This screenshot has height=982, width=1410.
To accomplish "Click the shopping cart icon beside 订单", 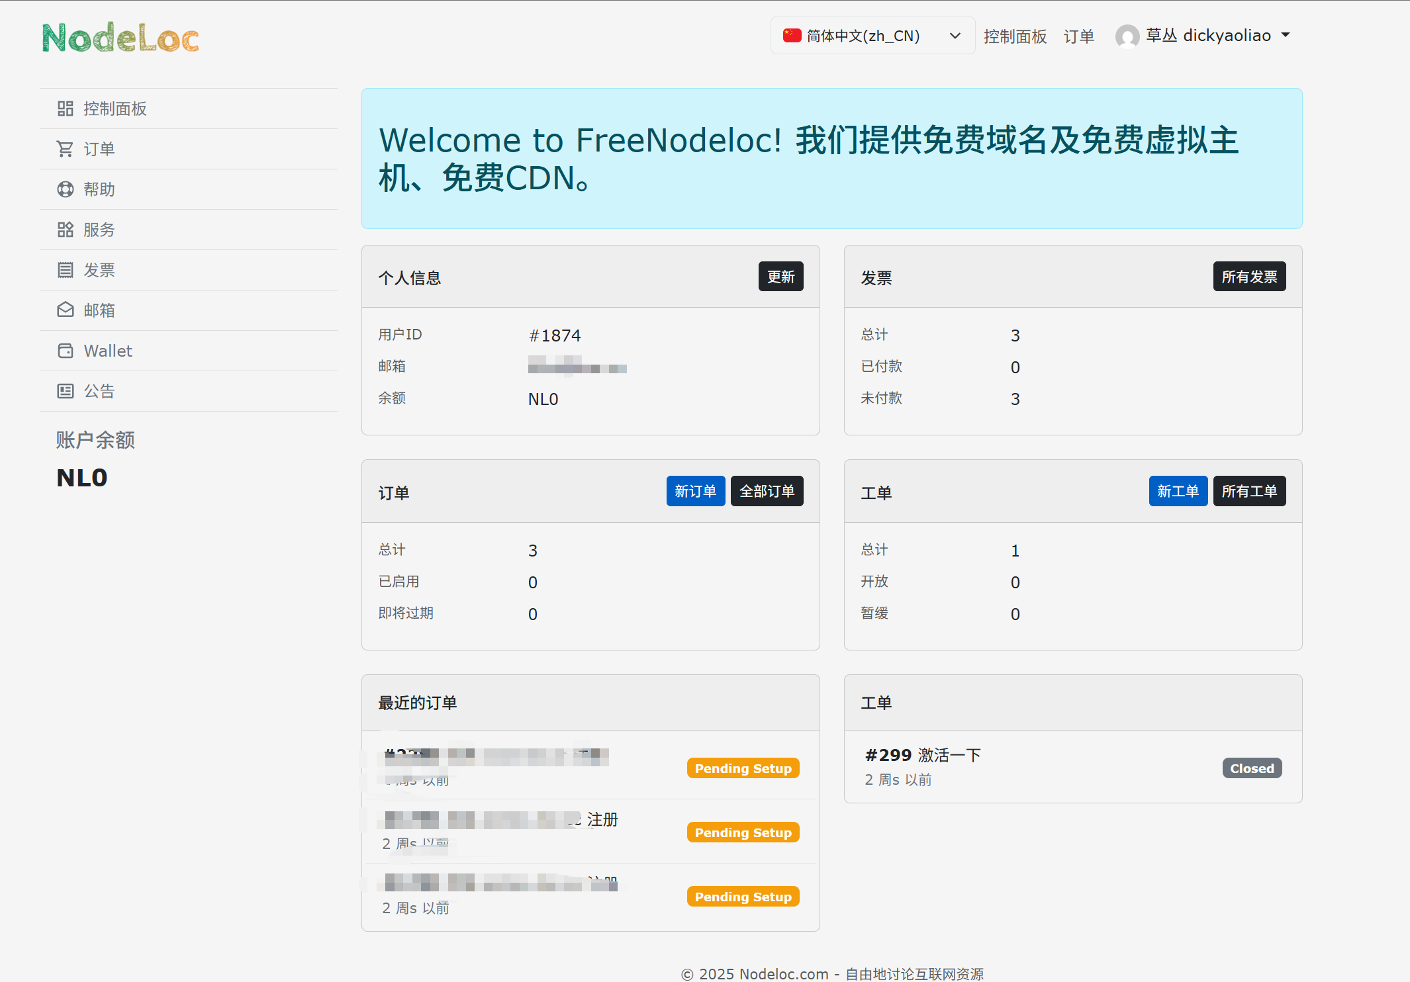I will point(65,149).
